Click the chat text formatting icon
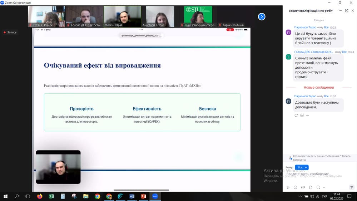 pyautogui.click(x=288, y=187)
